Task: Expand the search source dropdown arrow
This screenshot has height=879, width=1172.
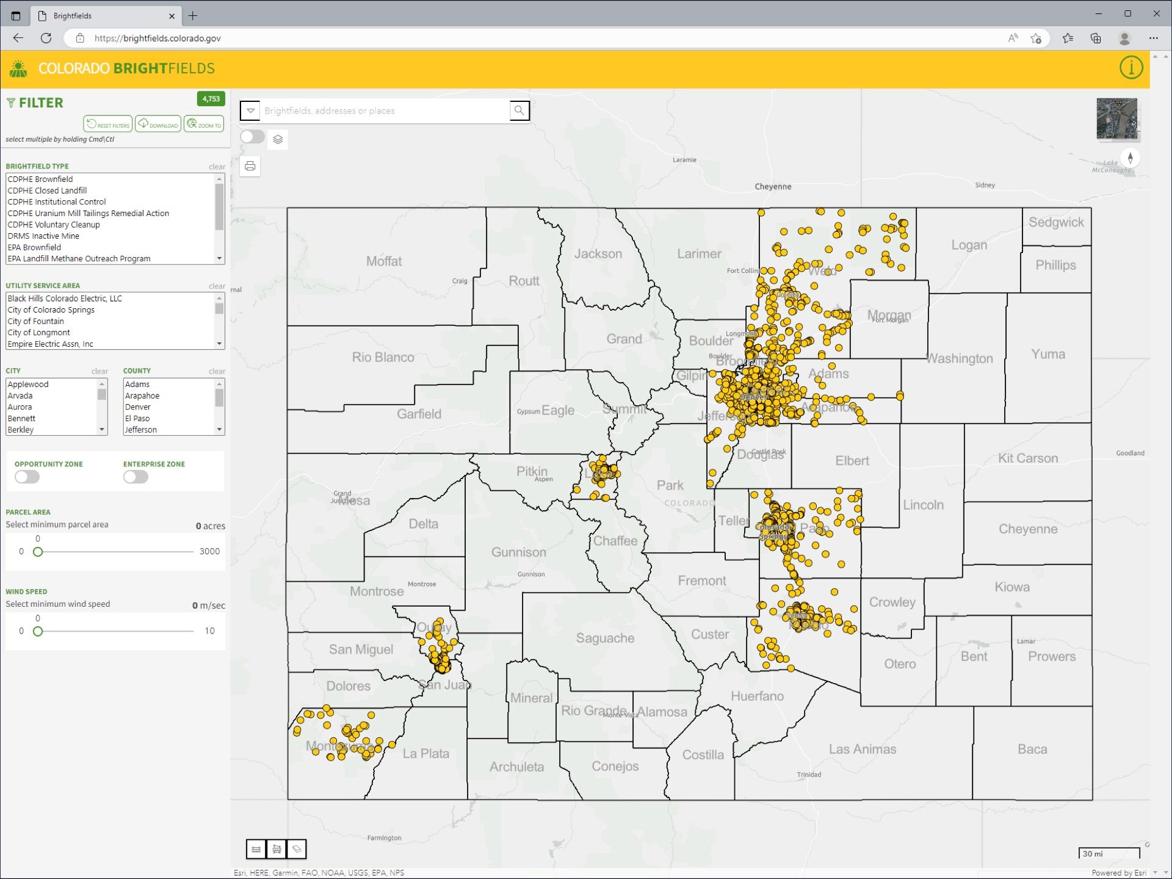Action: [x=250, y=110]
